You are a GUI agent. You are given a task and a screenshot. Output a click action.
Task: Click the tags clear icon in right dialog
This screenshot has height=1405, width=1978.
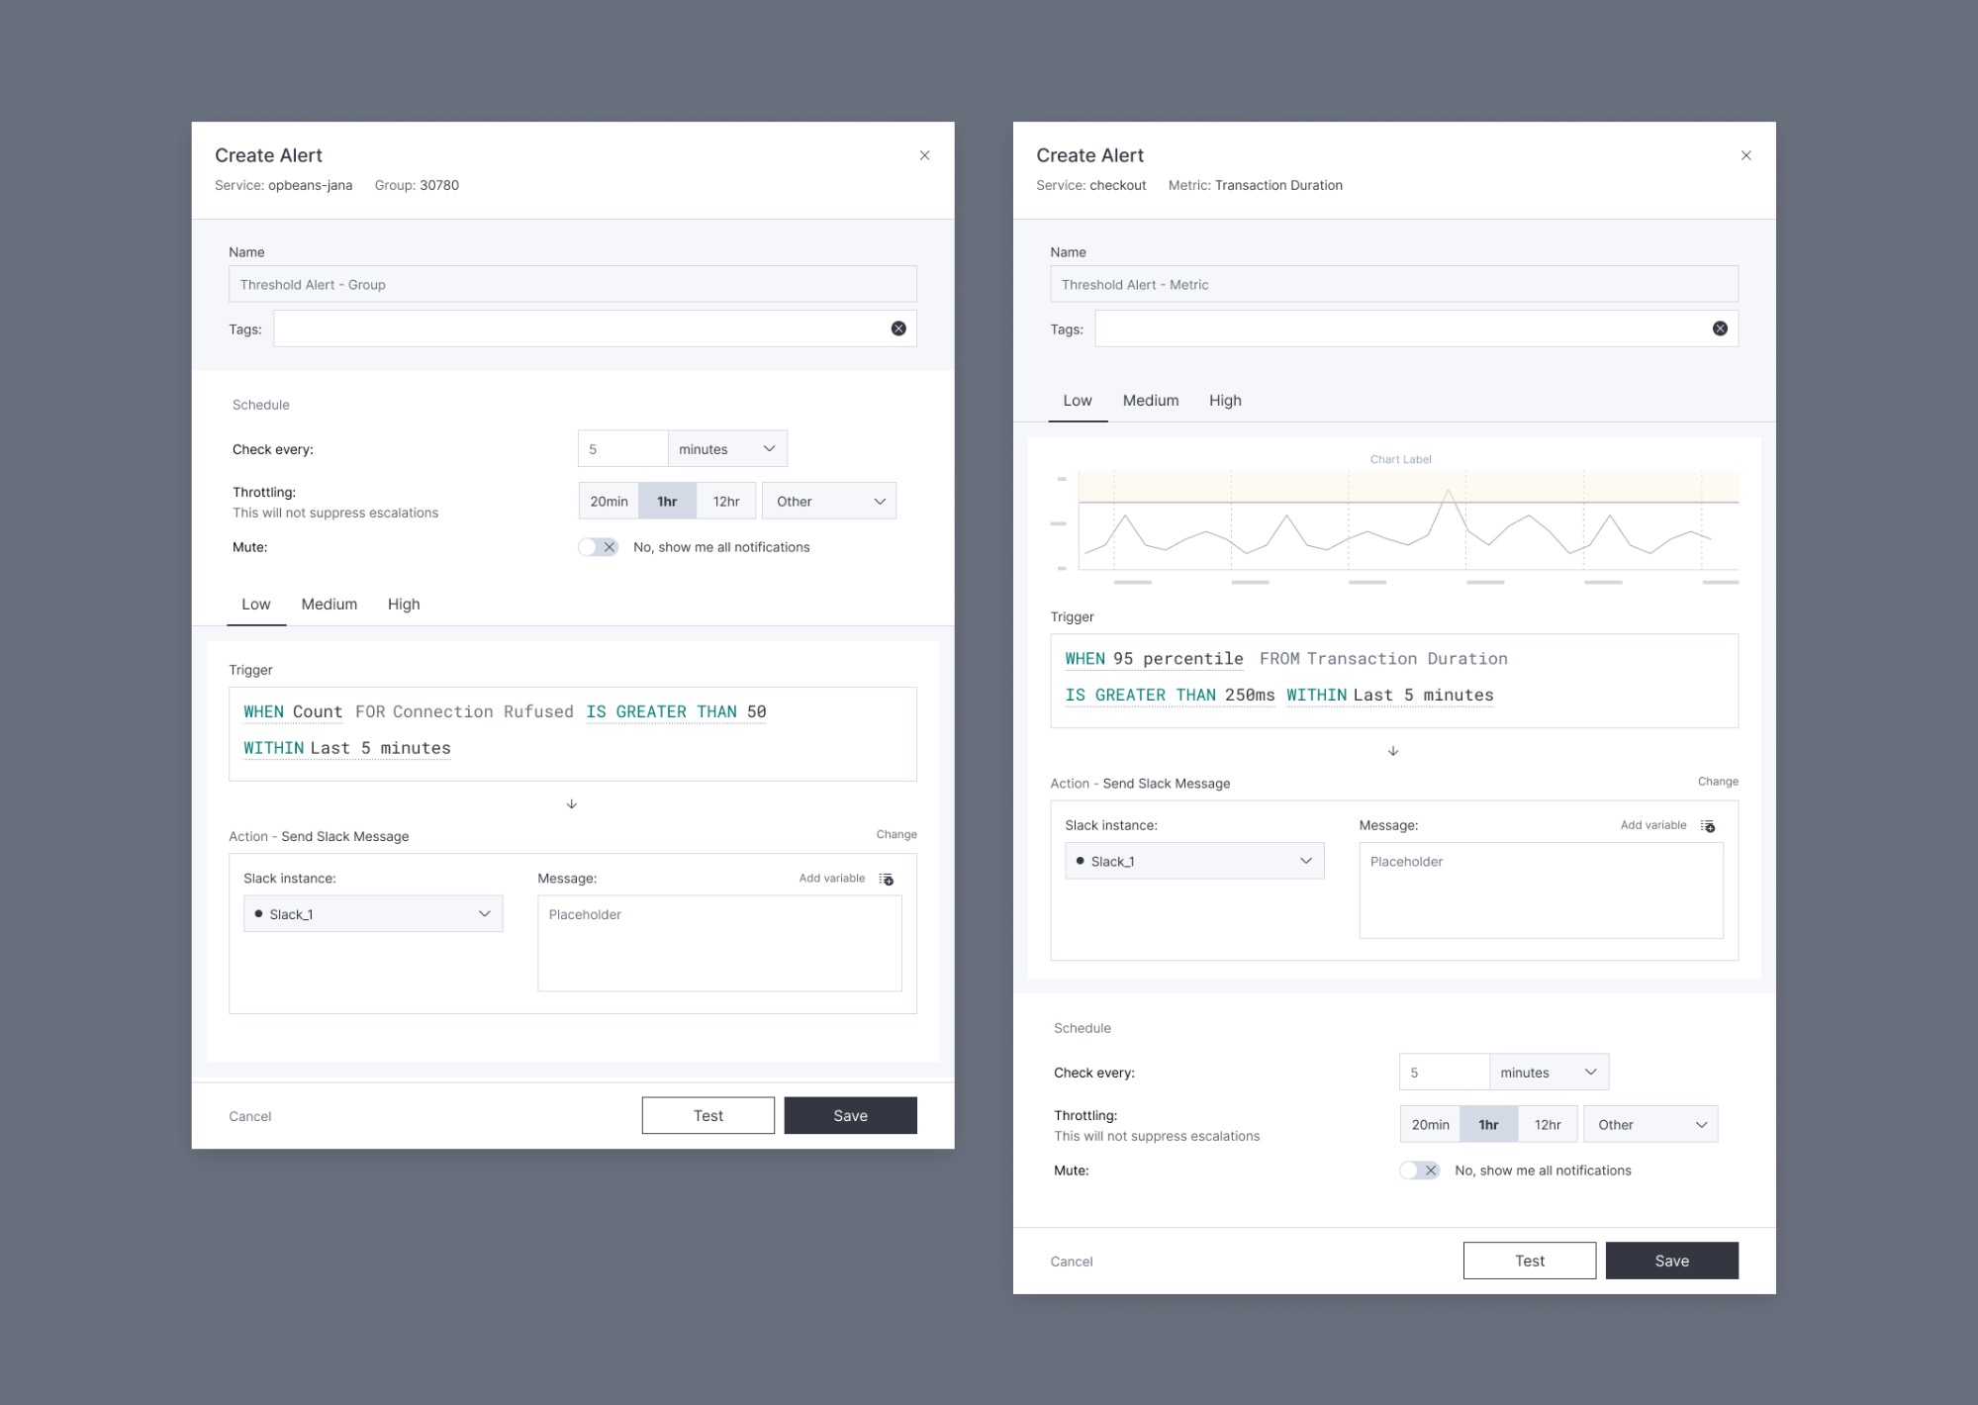(1720, 327)
